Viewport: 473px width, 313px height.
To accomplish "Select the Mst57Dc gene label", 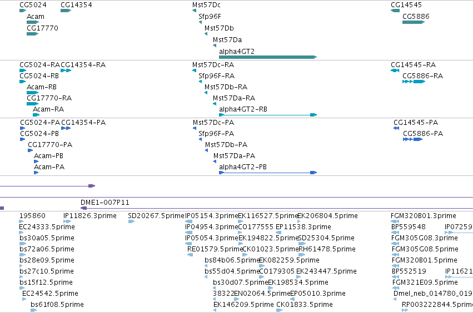I will tap(206, 5).
